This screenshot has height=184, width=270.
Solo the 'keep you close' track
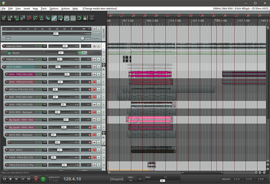(99, 46)
